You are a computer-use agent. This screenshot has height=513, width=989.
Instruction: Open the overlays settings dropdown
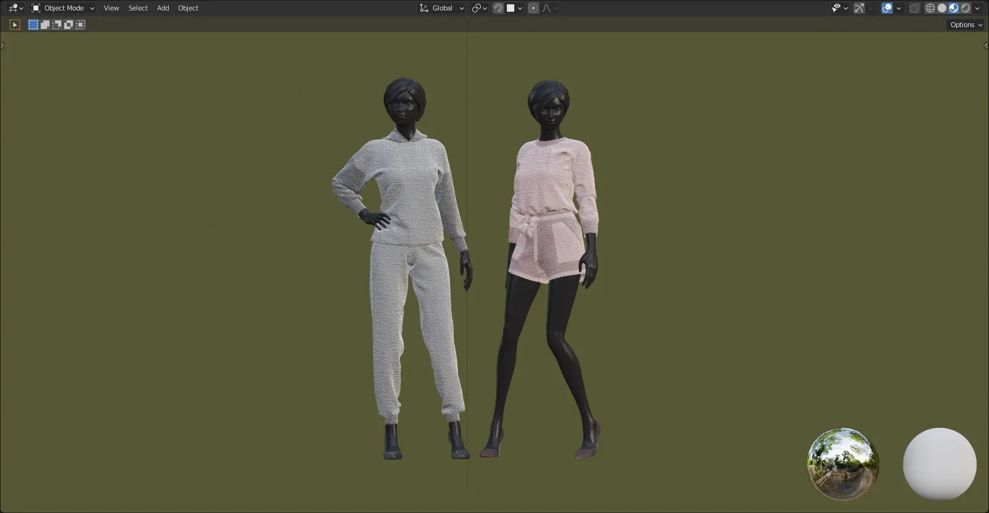pyautogui.click(x=899, y=8)
